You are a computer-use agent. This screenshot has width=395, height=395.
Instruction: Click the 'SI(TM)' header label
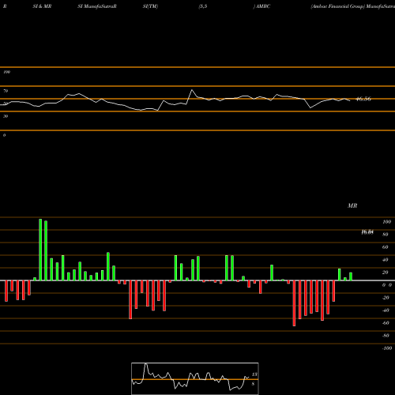tap(150, 6)
